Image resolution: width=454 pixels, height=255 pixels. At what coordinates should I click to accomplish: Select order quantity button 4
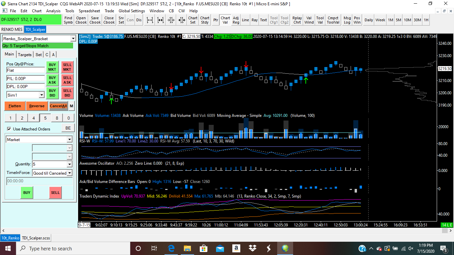coord(34,118)
